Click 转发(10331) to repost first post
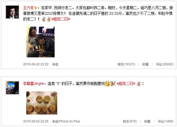This screenshot has height=127, width=177. click(x=126, y=64)
